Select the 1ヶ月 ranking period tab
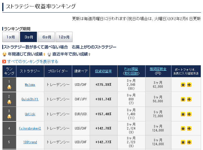This screenshot has width=203, height=150. click(11, 37)
